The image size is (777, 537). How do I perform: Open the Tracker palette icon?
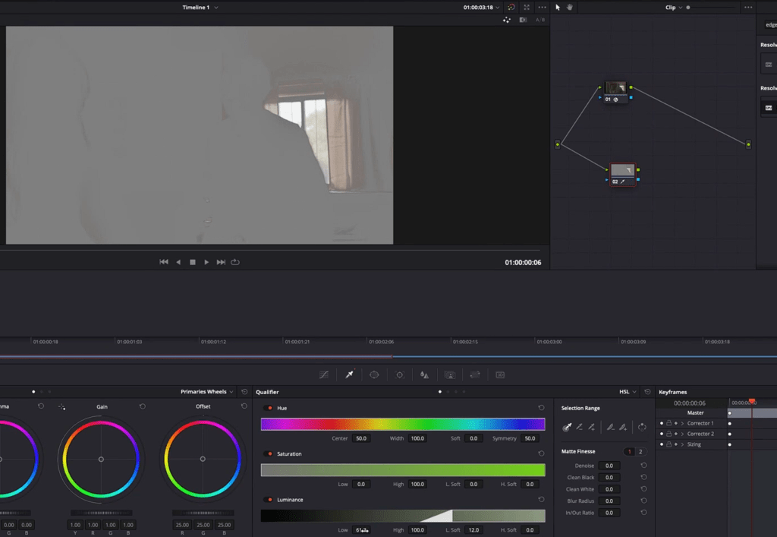click(x=399, y=374)
